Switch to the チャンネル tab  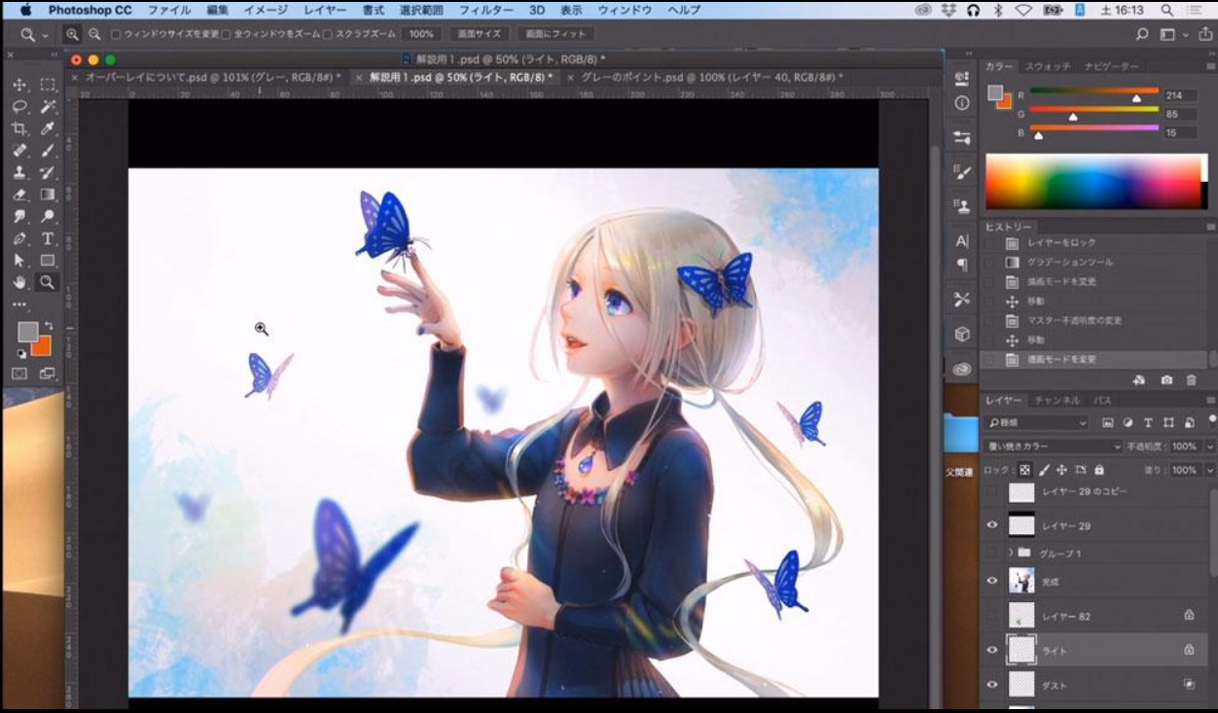click(x=1057, y=400)
